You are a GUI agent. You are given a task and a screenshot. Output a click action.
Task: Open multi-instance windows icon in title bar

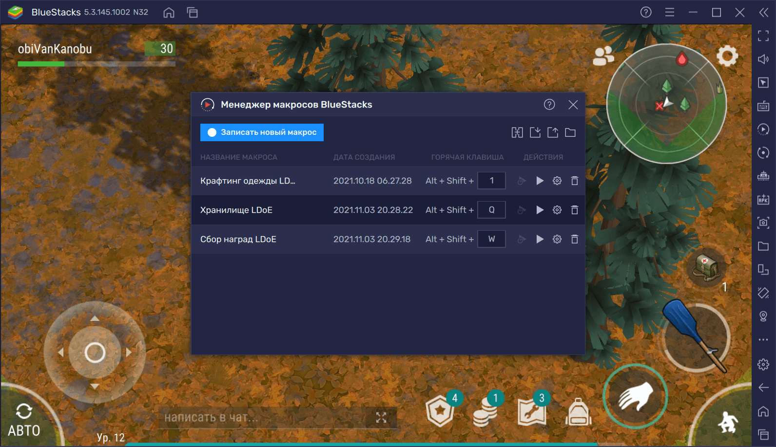[193, 12]
